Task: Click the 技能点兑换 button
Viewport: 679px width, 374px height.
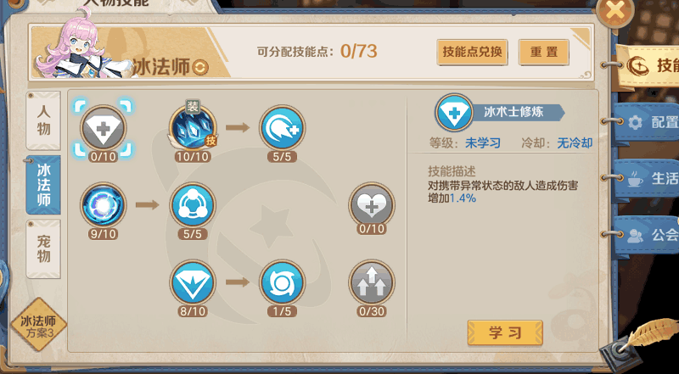Action: click(x=472, y=53)
